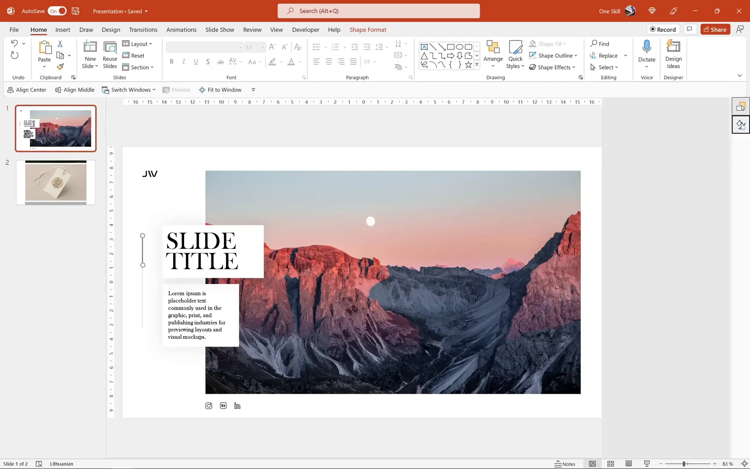The width and height of the screenshot is (750, 469).
Task: Select slide 2 thumbnail
Action: tap(56, 182)
